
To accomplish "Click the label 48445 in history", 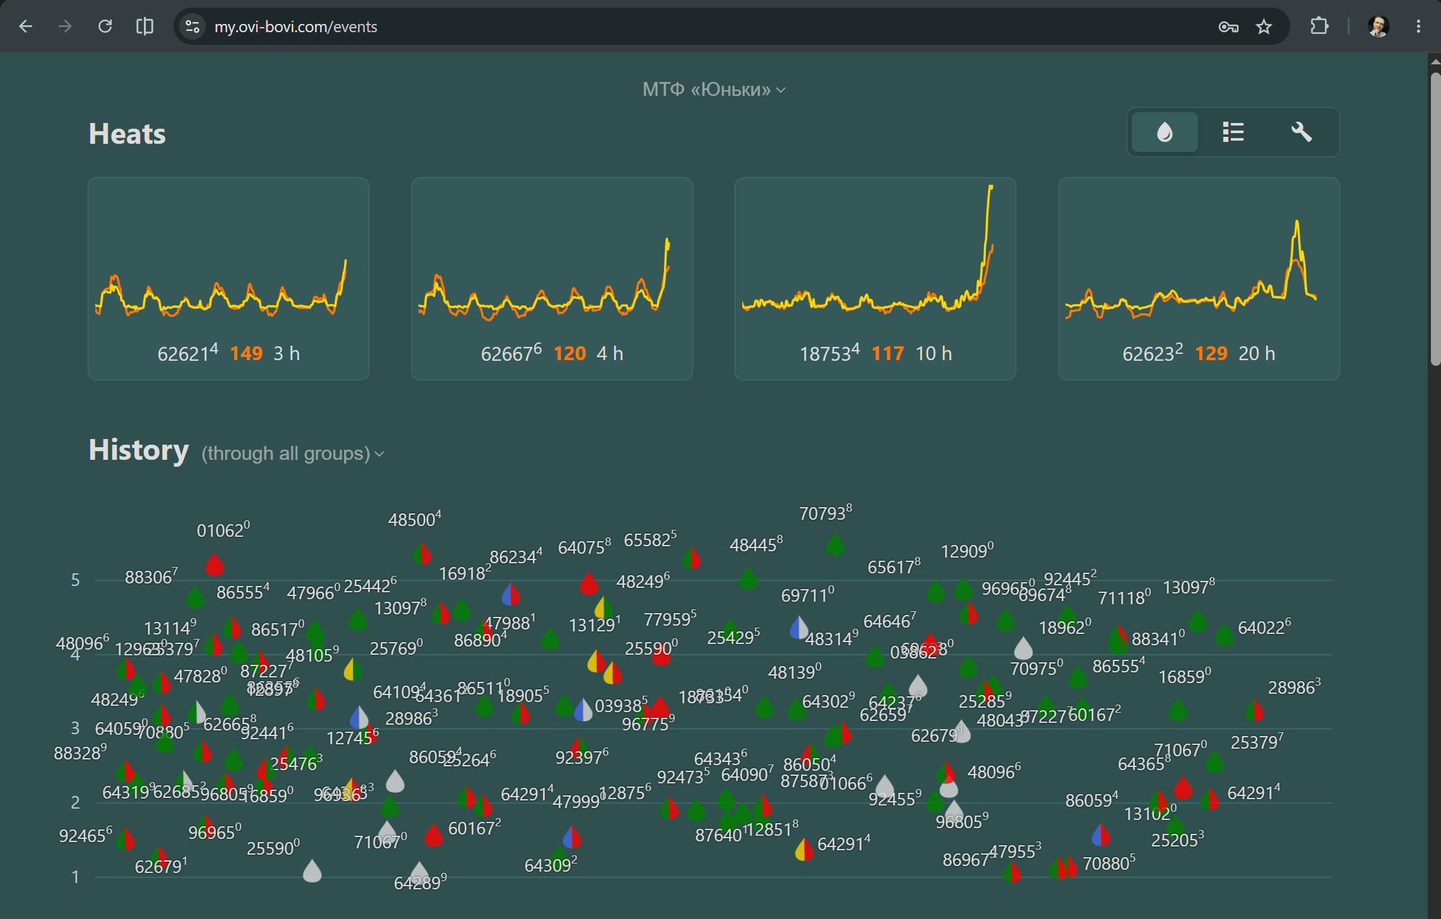I will point(756,544).
